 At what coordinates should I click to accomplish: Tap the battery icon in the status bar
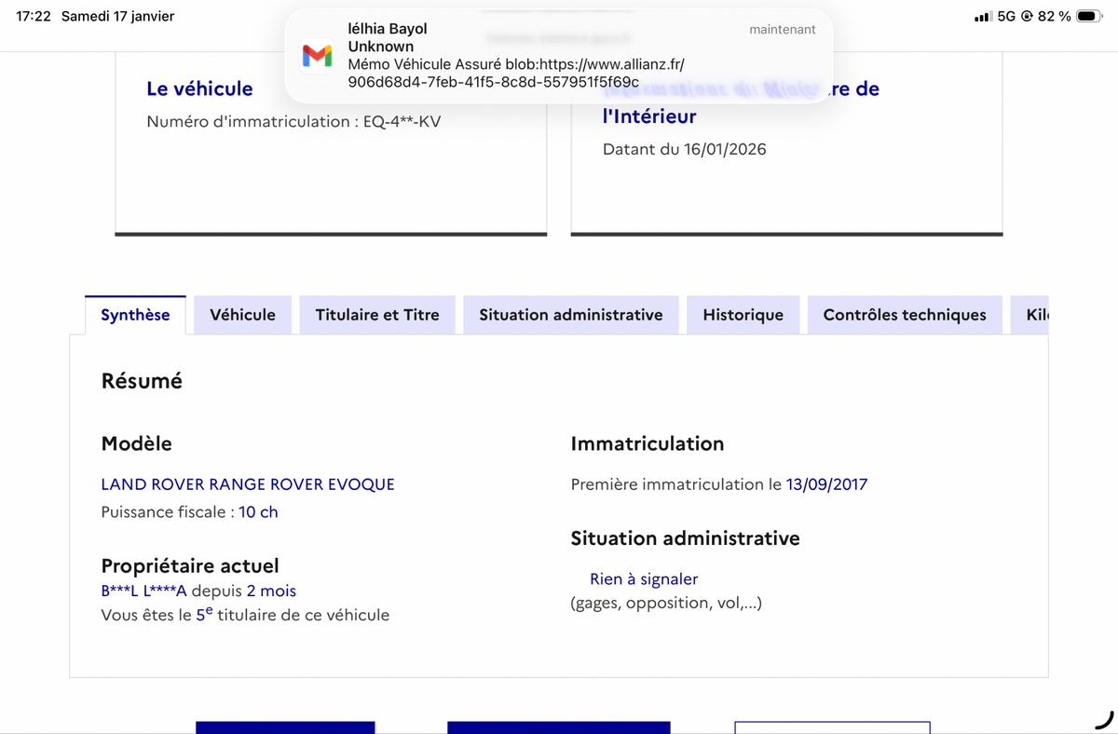1089,17
